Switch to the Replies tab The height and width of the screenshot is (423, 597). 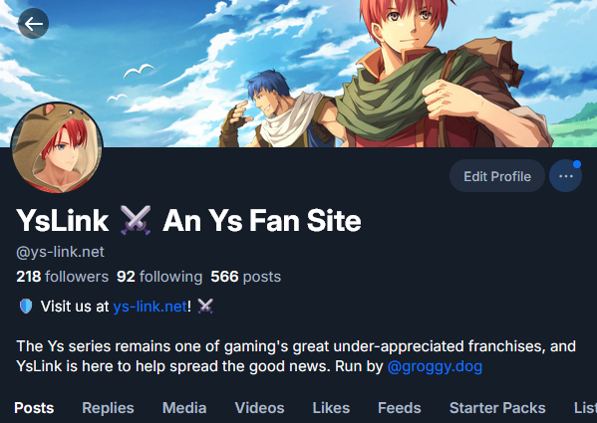coord(108,408)
